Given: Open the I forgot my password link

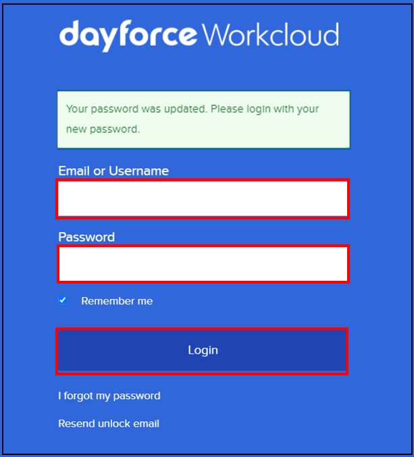Looking at the screenshot, I should (109, 396).
